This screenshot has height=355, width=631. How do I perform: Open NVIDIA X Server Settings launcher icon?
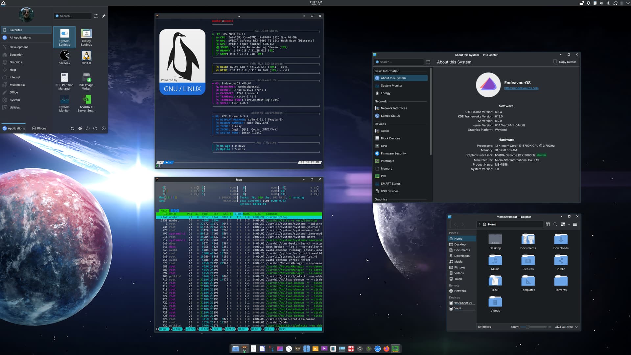86,103
